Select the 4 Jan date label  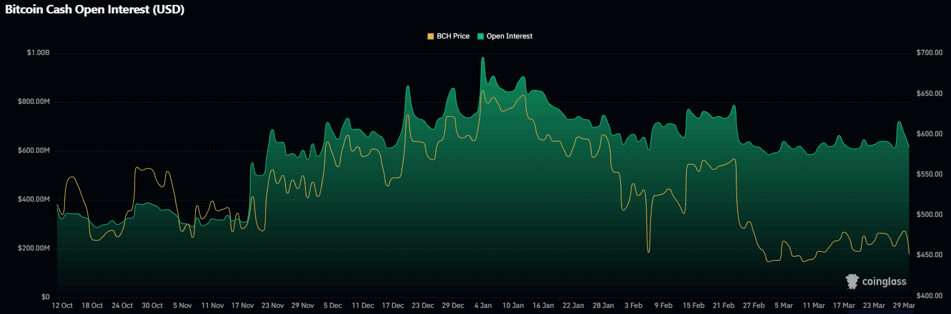(x=483, y=305)
